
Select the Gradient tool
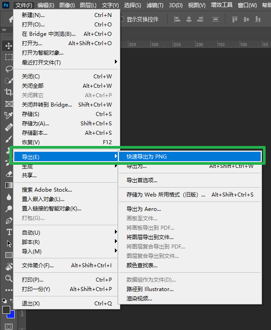click(x=8, y=185)
